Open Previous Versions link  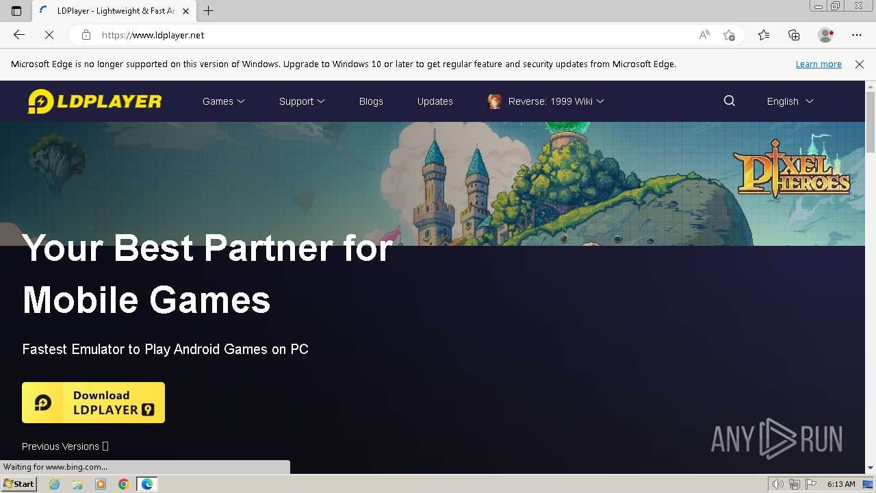65,446
